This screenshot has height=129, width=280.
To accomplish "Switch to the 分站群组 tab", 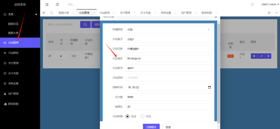I will point(105,13).
